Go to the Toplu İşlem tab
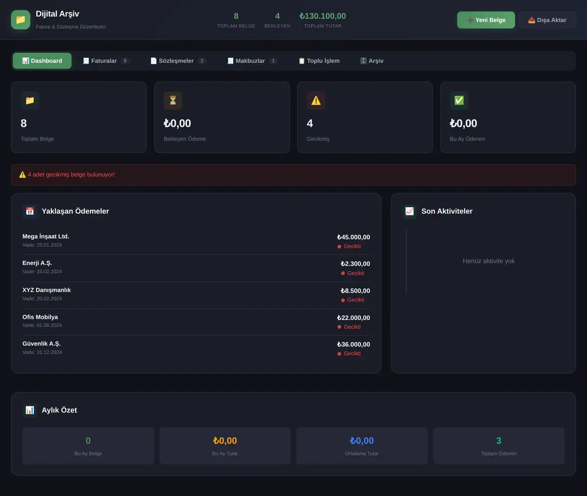This screenshot has width=587, height=496. pos(319,61)
